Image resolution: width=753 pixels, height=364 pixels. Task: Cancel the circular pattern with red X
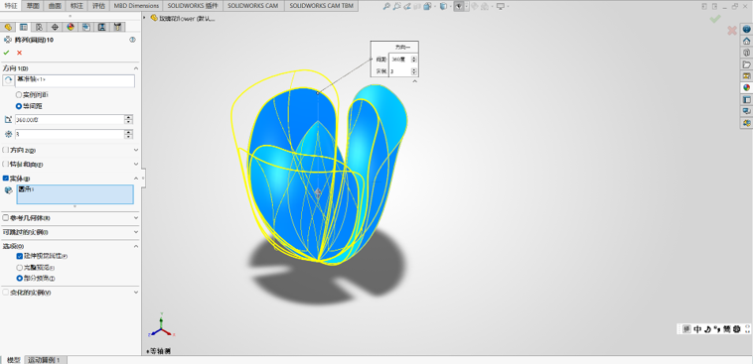click(x=19, y=53)
